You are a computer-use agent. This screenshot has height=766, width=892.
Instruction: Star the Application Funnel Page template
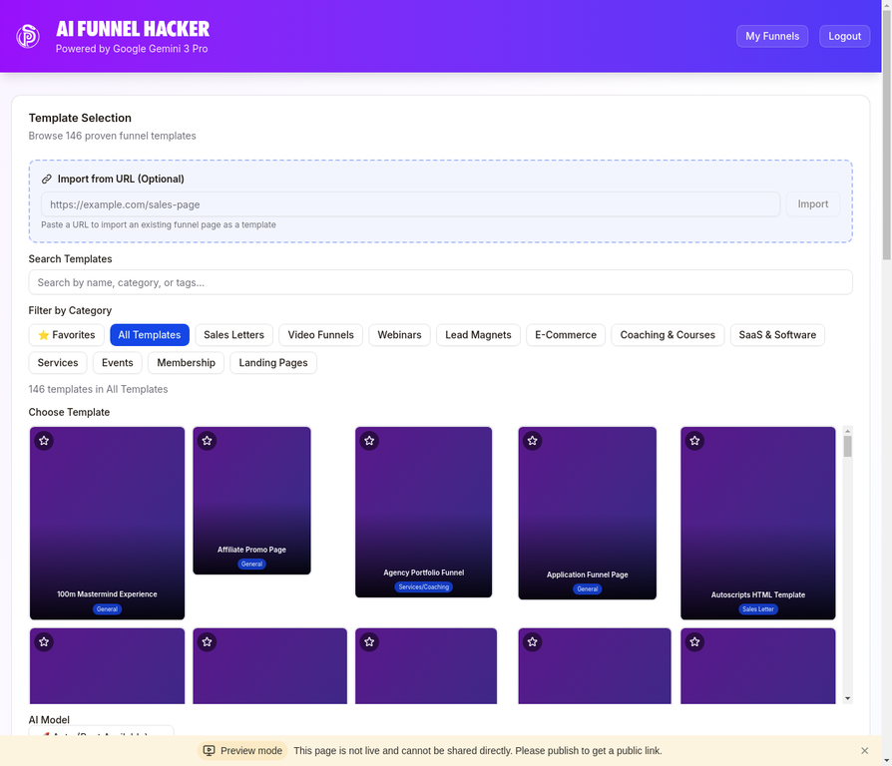(532, 440)
